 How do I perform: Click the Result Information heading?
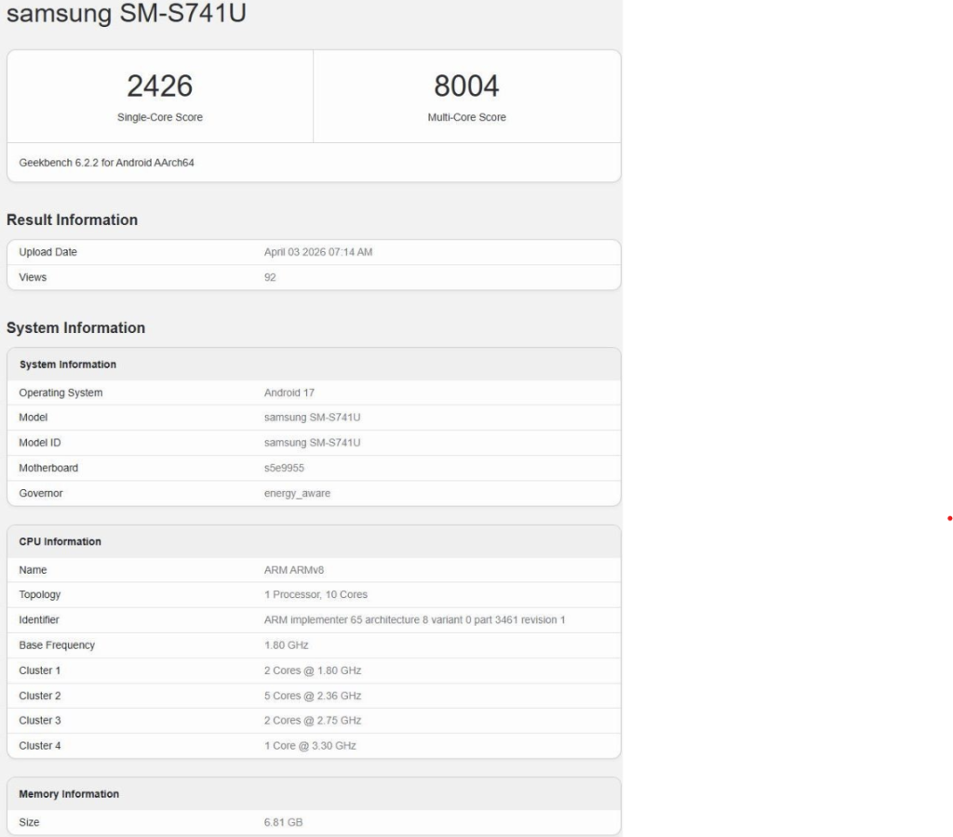[x=73, y=219]
